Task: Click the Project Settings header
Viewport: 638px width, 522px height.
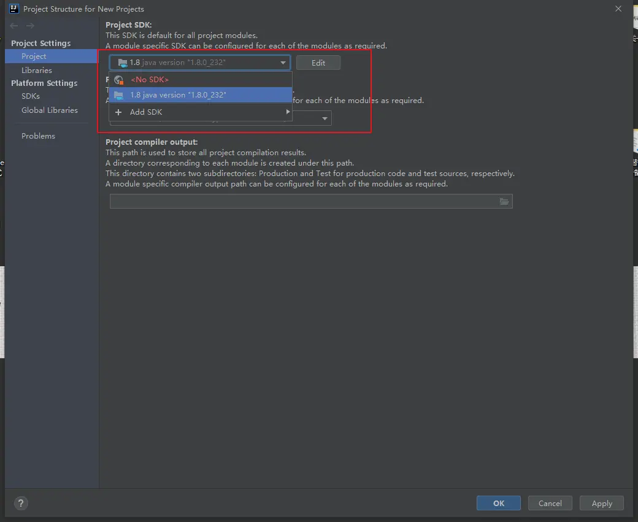Action: click(40, 43)
